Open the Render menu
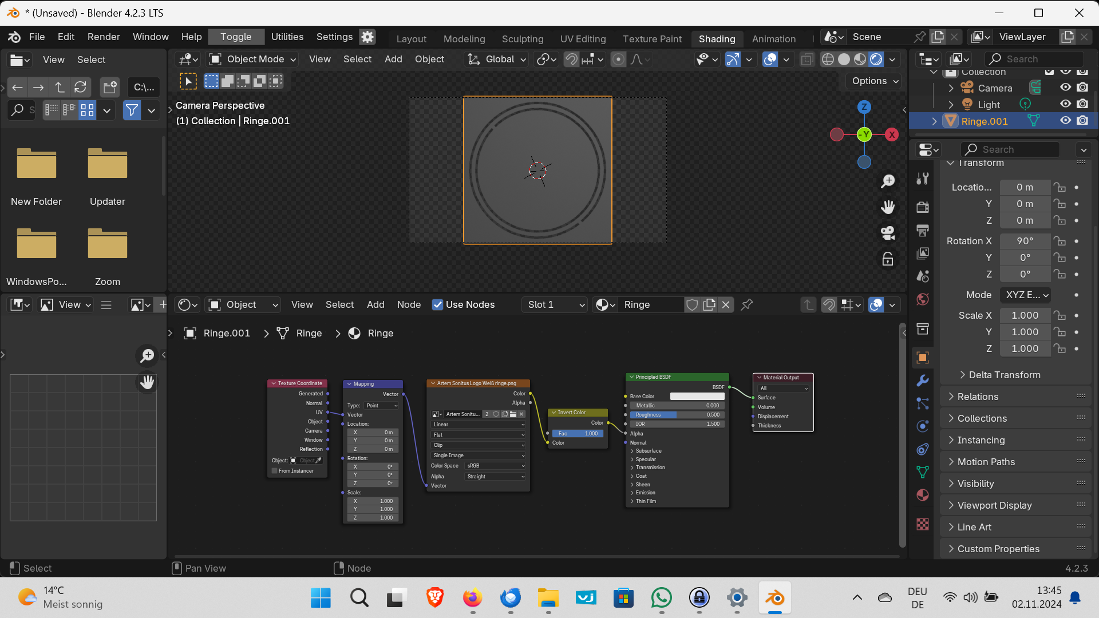 click(x=104, y=37)
